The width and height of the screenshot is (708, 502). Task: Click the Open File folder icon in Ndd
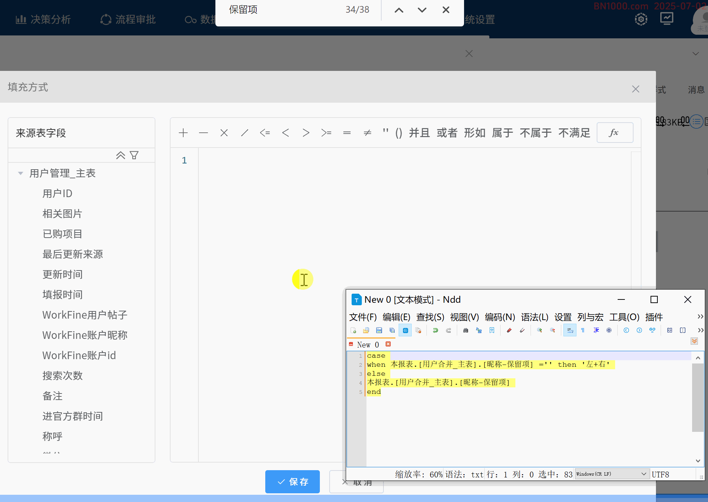coord(366,330)
